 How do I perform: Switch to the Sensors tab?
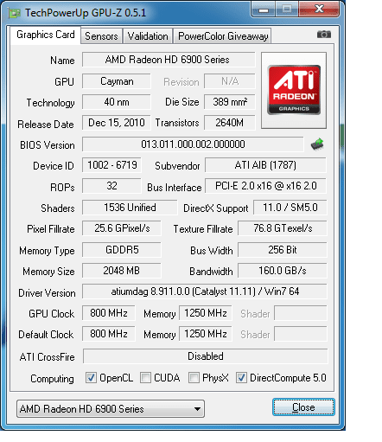[101, 36]
